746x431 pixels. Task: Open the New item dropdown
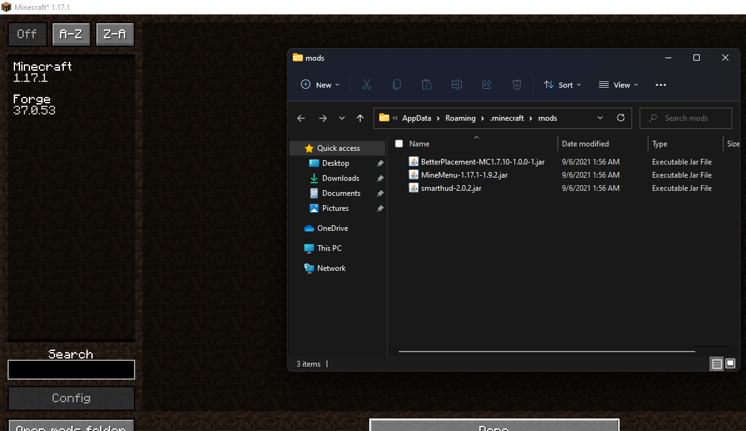[320, 84]
